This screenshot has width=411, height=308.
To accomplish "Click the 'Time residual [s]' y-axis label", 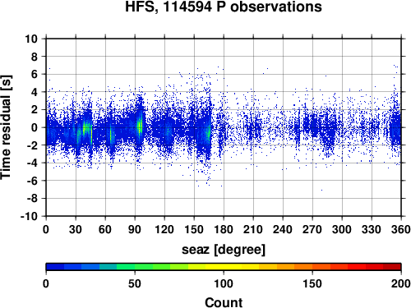I will pos(6,127).
